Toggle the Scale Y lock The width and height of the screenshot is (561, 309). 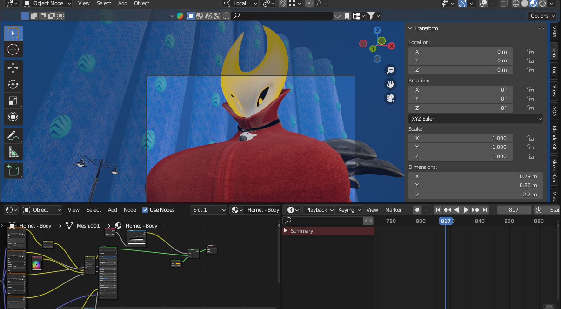point(530,147)
